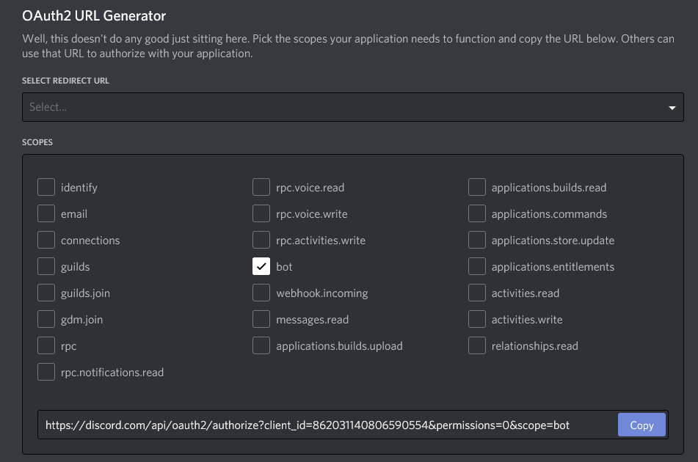Check the webhook.incoming scope

pos(261,293)
